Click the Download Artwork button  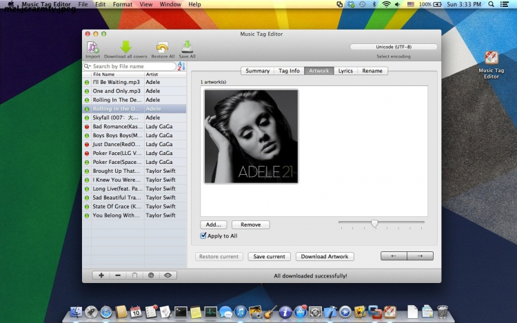pos(325,256)
